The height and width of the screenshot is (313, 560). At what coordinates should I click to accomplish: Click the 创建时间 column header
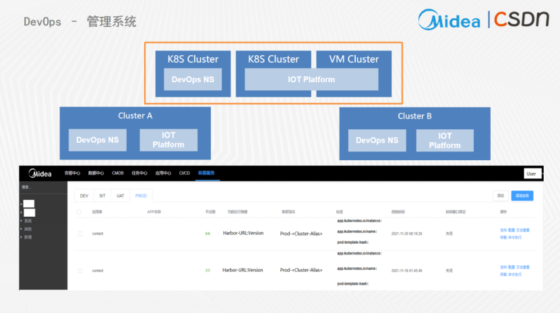tap(398, 212)
